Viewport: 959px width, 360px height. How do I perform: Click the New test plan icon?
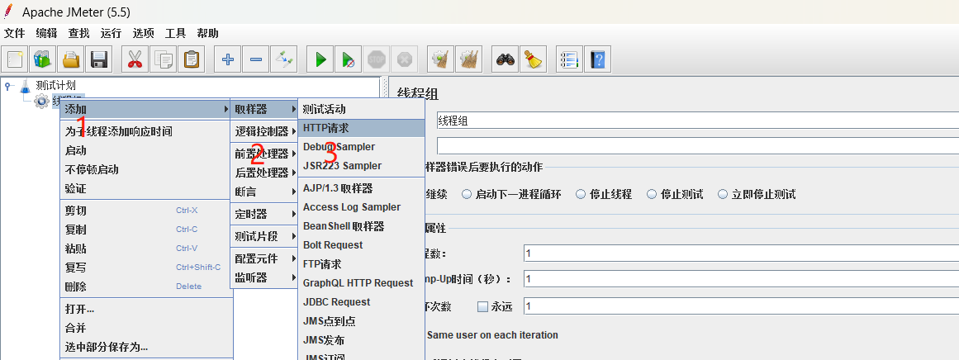pyautogui.click(x=17, y=60)
